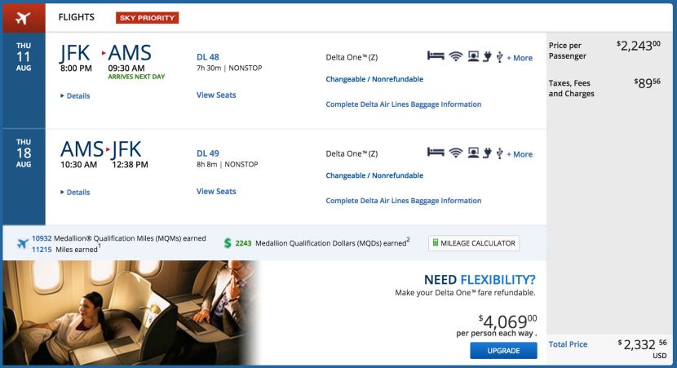Click the $2,243.00 price per passenger
Image resolution: width=677 pixels, height=368 pixels.
(639, 46)
